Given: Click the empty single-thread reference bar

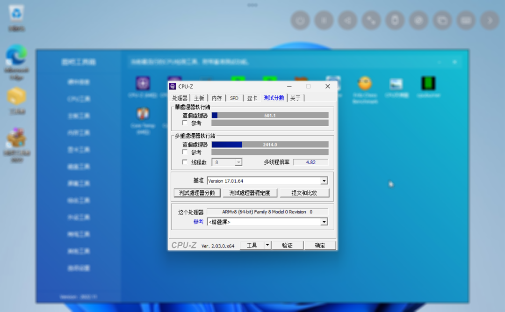Looking at the screenshot, I should click(270, 123).
